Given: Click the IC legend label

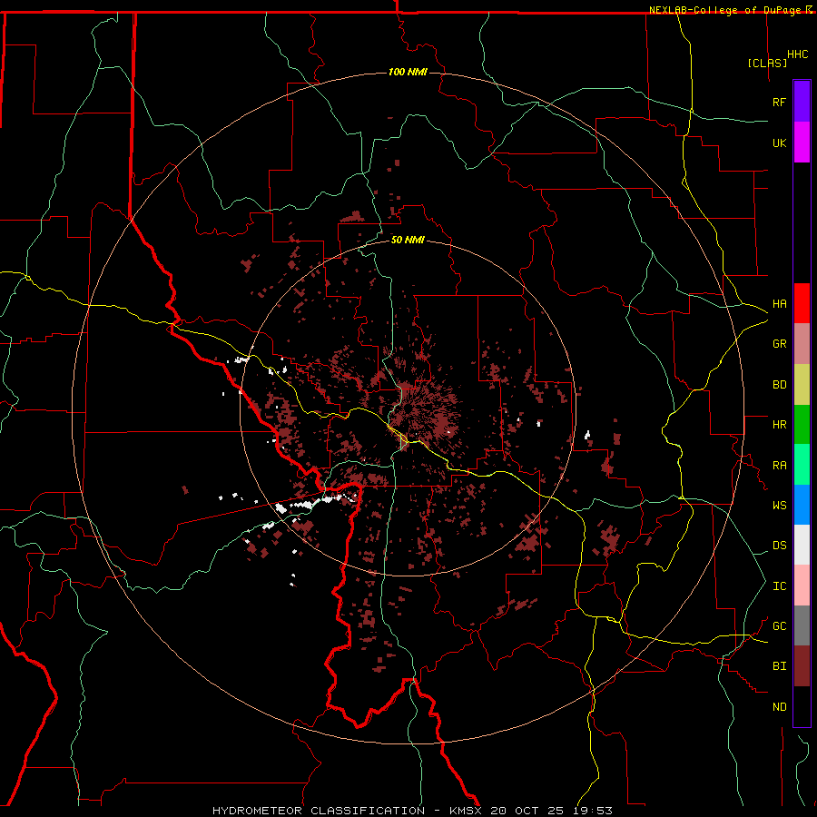Looking at the screenshot, I should click(779, 586).
